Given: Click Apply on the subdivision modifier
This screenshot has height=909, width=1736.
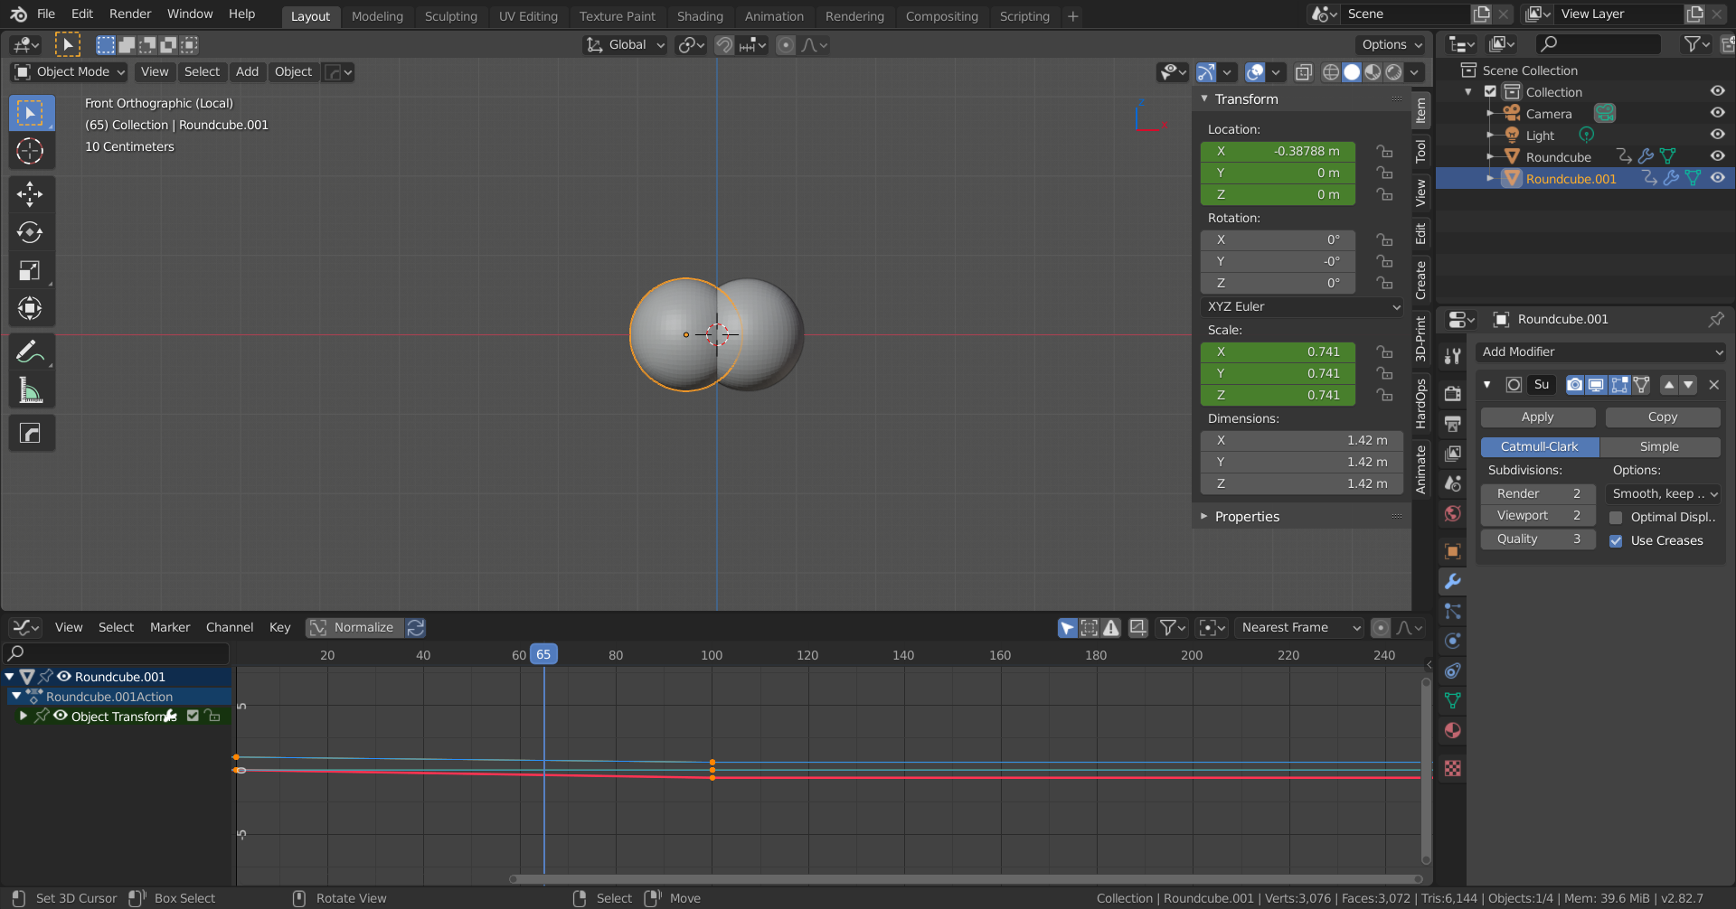Looking at the screenshot, I should pos(1537,417).
